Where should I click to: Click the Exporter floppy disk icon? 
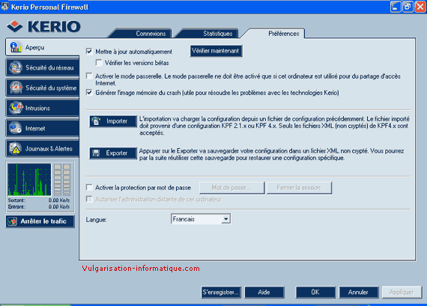click(96, 153)
